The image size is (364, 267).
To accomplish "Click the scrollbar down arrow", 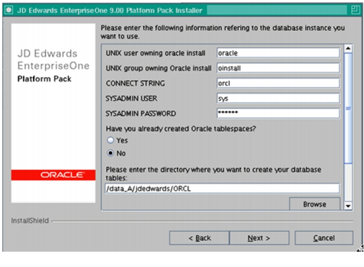I will (348, 206).
